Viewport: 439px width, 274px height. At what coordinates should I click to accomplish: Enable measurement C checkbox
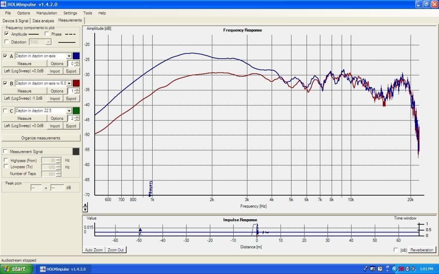tap(5, 111)
